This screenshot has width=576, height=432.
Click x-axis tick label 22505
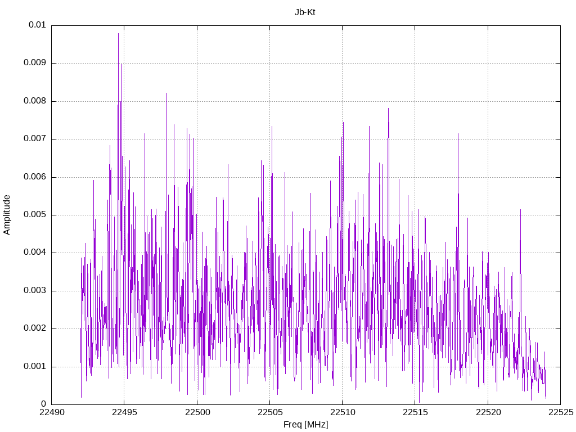coord(269,412)
